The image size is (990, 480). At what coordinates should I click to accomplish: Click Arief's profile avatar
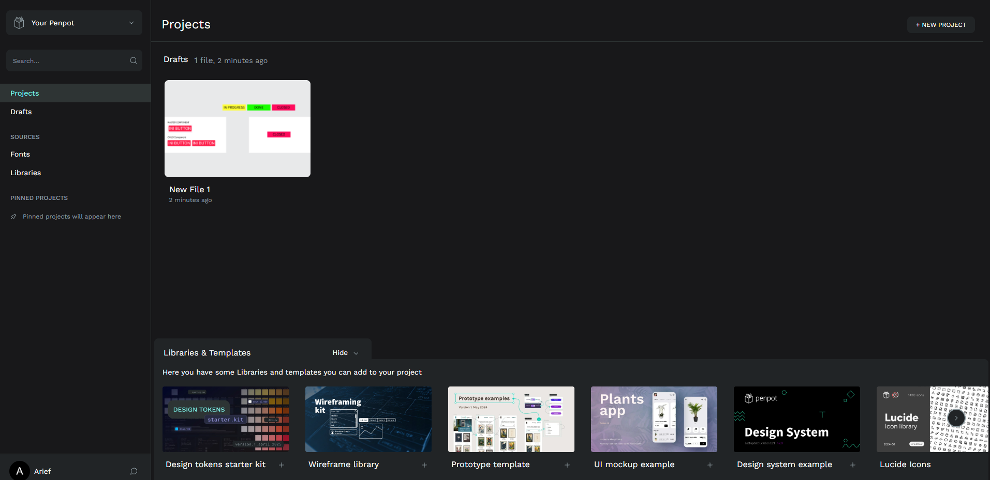pos(20,471)
